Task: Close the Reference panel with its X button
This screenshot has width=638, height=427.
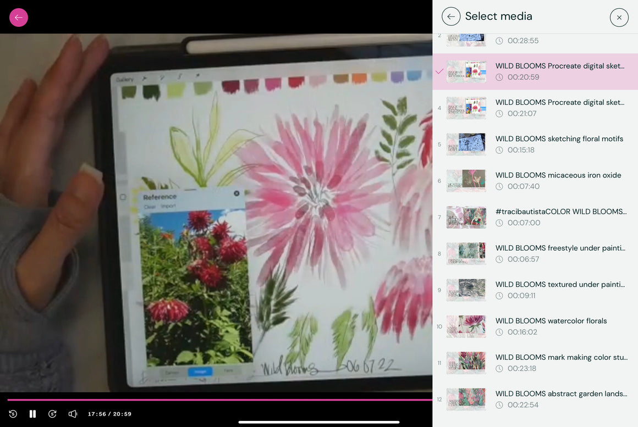Action: pos(237,193)
